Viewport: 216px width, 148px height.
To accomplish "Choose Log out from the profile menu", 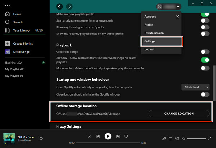I will click(x=149, y=49).
